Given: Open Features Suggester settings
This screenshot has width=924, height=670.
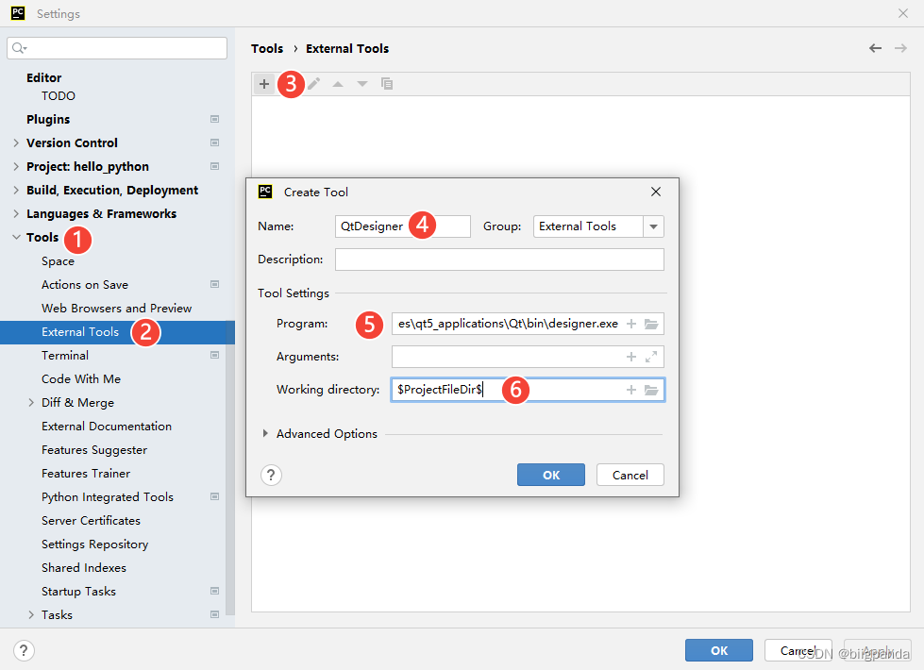Looking at the screenshot, I should tap(94, 449).
